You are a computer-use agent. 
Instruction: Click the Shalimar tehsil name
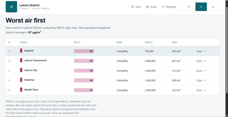pos(29,80)
